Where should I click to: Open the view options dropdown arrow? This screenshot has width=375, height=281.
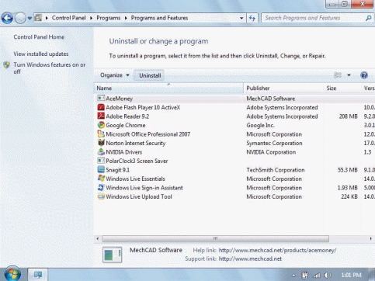[x=349, y=75]
